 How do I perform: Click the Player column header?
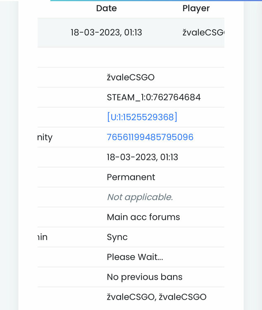[x=196, y=8]
